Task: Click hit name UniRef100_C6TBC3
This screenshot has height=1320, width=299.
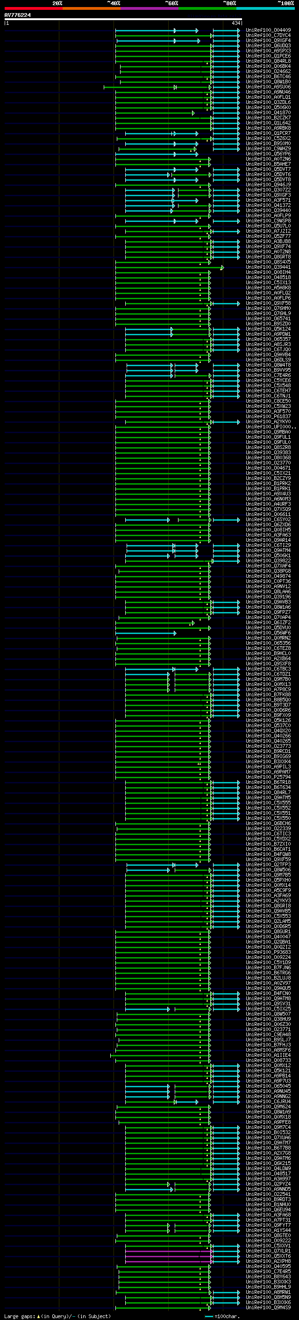Action: pyautogui.click(x=268, y=669)
